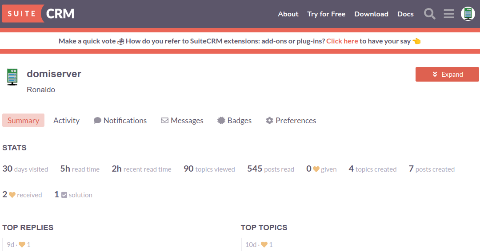Viewport: 480px width, 251px height.
Task: Open the Messages tab
Action: click(182, 121)
